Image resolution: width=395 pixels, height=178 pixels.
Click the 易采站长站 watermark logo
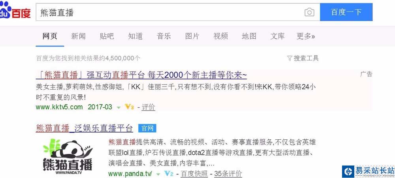pyautogui.click(x=368, y=171)
